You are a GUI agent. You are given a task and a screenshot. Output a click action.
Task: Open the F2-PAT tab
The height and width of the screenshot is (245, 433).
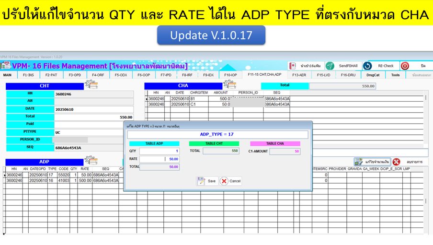[51, 75]
